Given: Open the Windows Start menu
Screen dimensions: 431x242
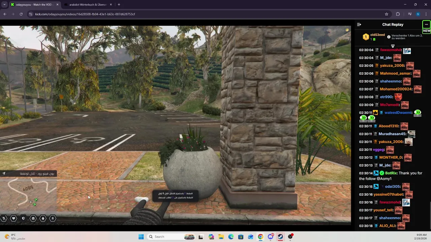Looking at the screenshot, I should coord(141,237).
